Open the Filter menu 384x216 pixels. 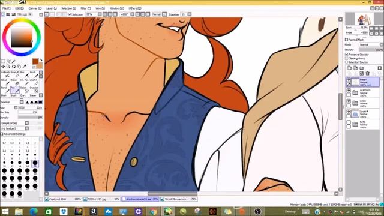85,8
